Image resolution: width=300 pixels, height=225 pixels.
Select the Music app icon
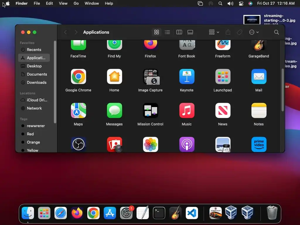(187, 110)
